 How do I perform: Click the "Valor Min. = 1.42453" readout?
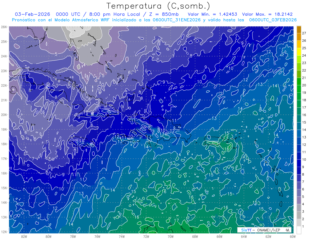[213, 14]
